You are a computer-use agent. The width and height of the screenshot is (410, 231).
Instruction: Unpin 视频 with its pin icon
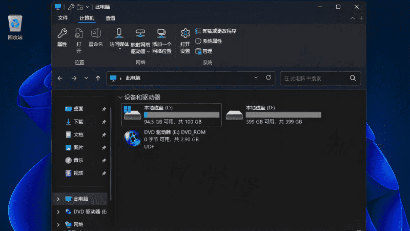[x=104, y=174]
